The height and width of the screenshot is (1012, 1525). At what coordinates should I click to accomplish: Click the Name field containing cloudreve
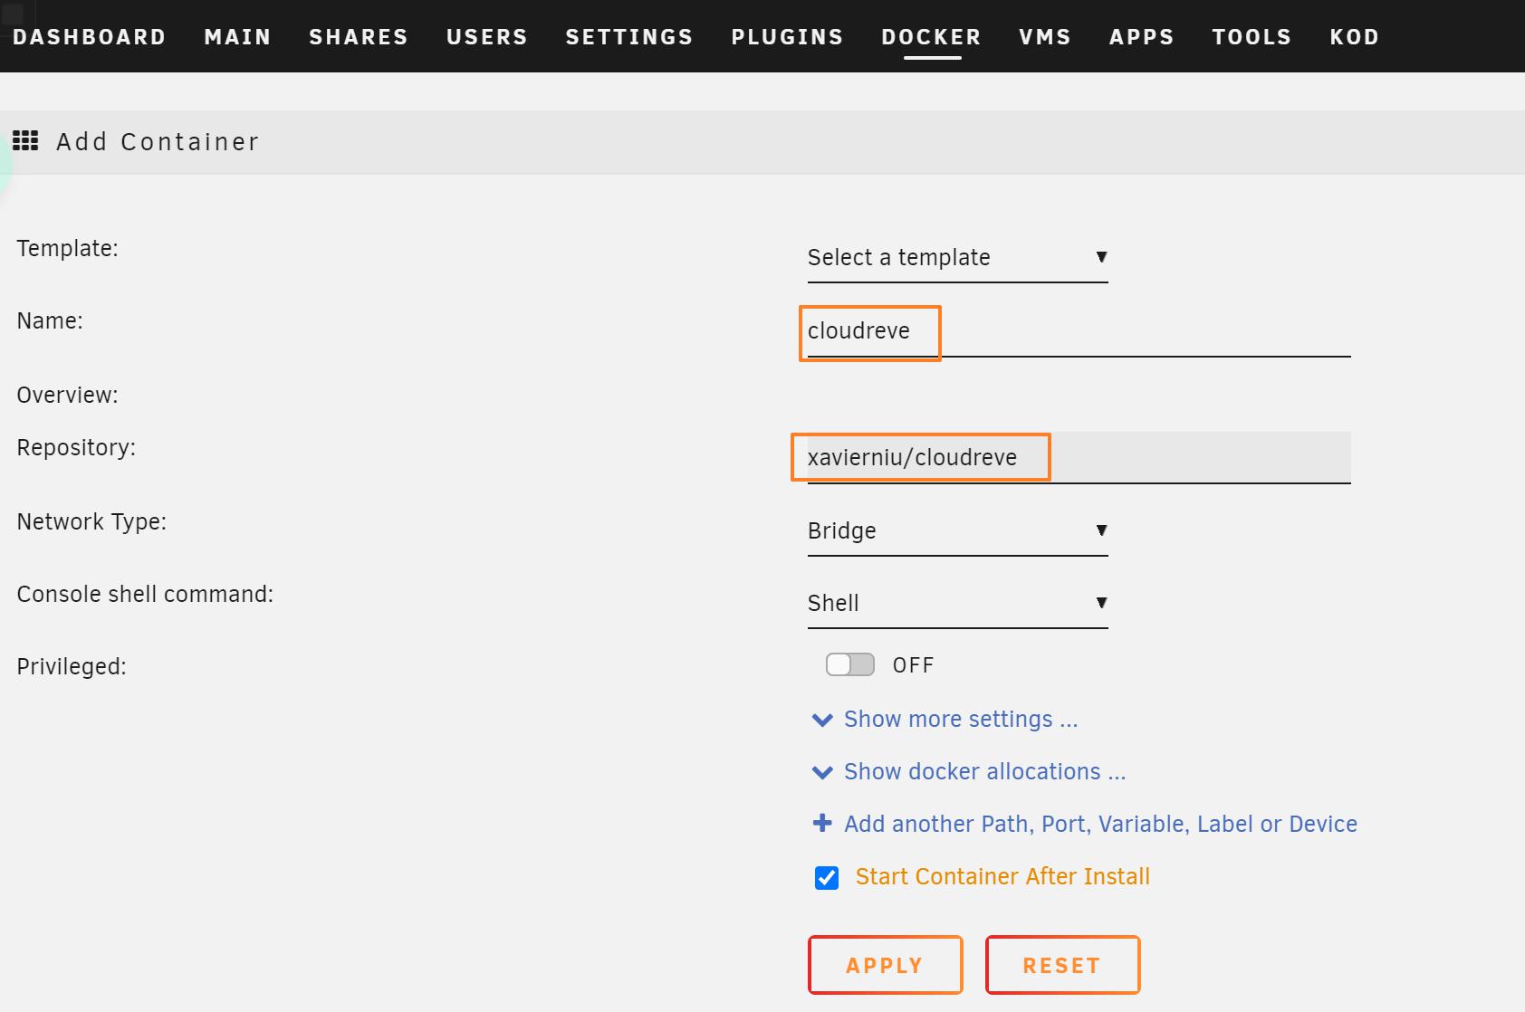coord(1079,331)
